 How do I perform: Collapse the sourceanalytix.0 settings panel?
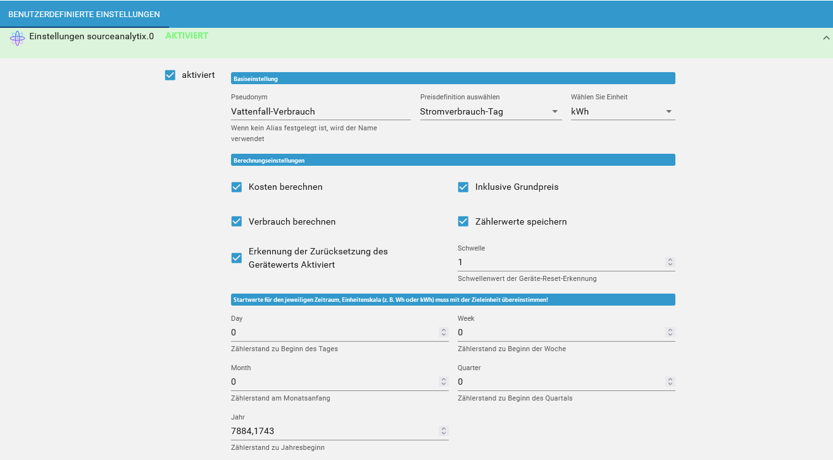[x=825, y=38]
